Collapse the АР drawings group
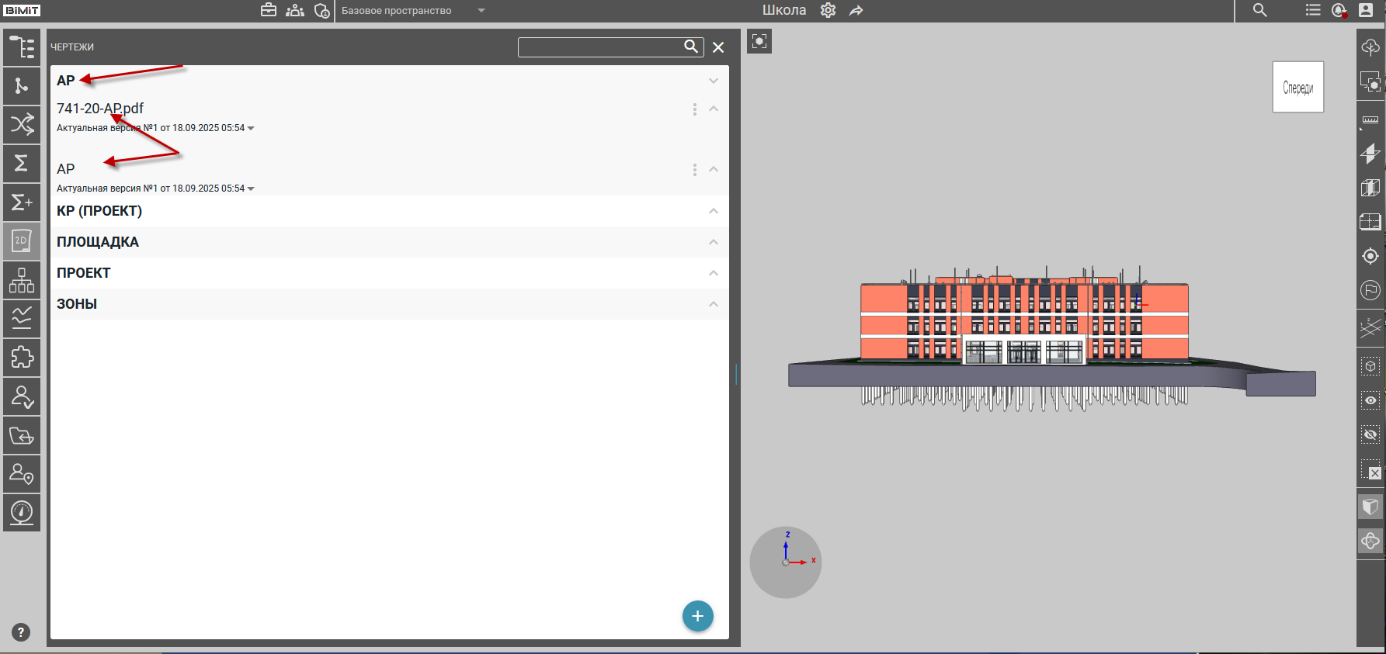 click(x=713, y=81)
